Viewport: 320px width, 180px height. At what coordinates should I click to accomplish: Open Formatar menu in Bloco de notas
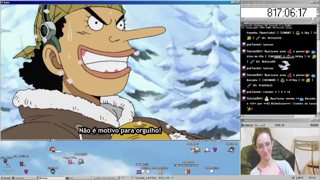(x=259, y=5)
